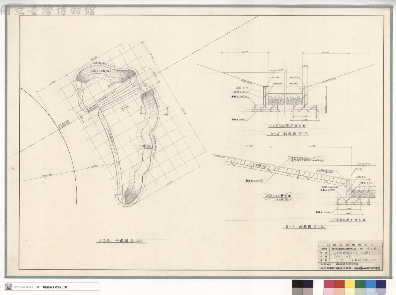Click the upper shaded pond of the island
Image resolution: width=396 pixels, height=295 pixels.
pyautogui.click(x=106, y=75)
